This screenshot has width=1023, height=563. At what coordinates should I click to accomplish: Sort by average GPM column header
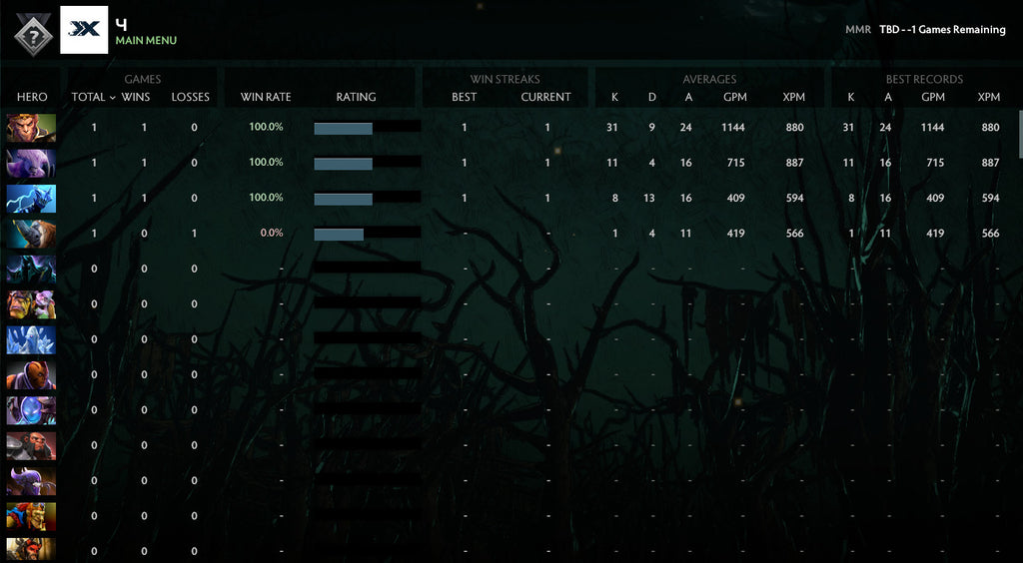[736, 97]
